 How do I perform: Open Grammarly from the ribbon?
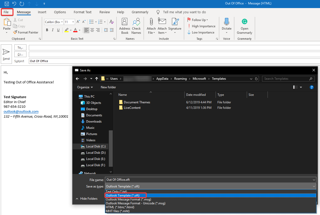(244, 26)
